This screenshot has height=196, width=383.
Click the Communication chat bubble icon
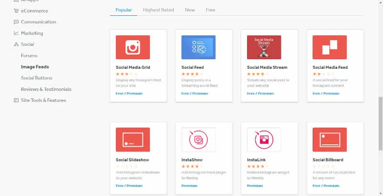click(x=16, y=22)
